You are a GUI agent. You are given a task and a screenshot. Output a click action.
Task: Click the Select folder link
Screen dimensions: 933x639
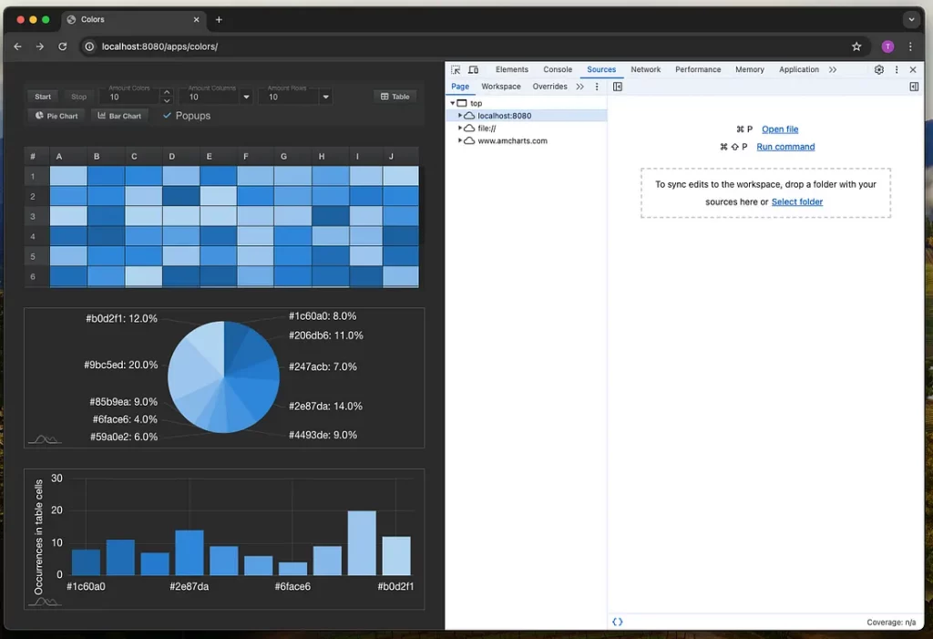coord(796,201)
